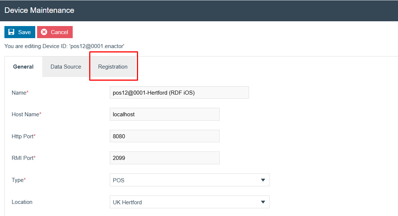This screenshot has height=216, width=398.
Task: Click inside the Name text field
Action: click(179, 92)
